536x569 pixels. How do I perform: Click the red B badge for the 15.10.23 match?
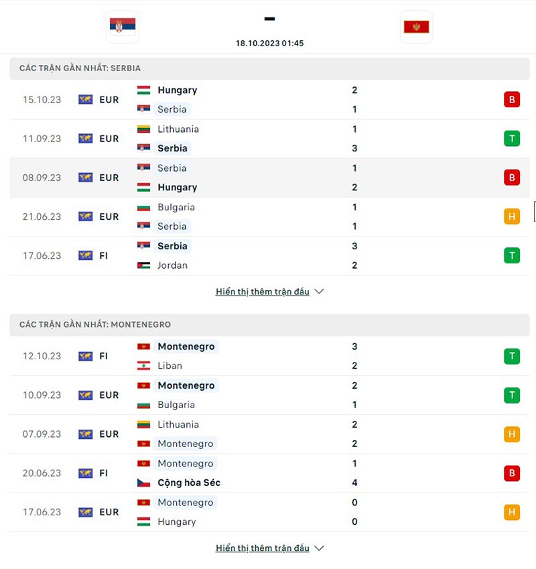click(x=512, y=99)
